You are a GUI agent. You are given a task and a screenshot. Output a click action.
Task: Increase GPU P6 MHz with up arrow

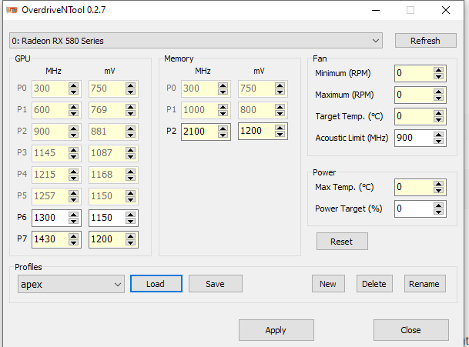point(74,215)
